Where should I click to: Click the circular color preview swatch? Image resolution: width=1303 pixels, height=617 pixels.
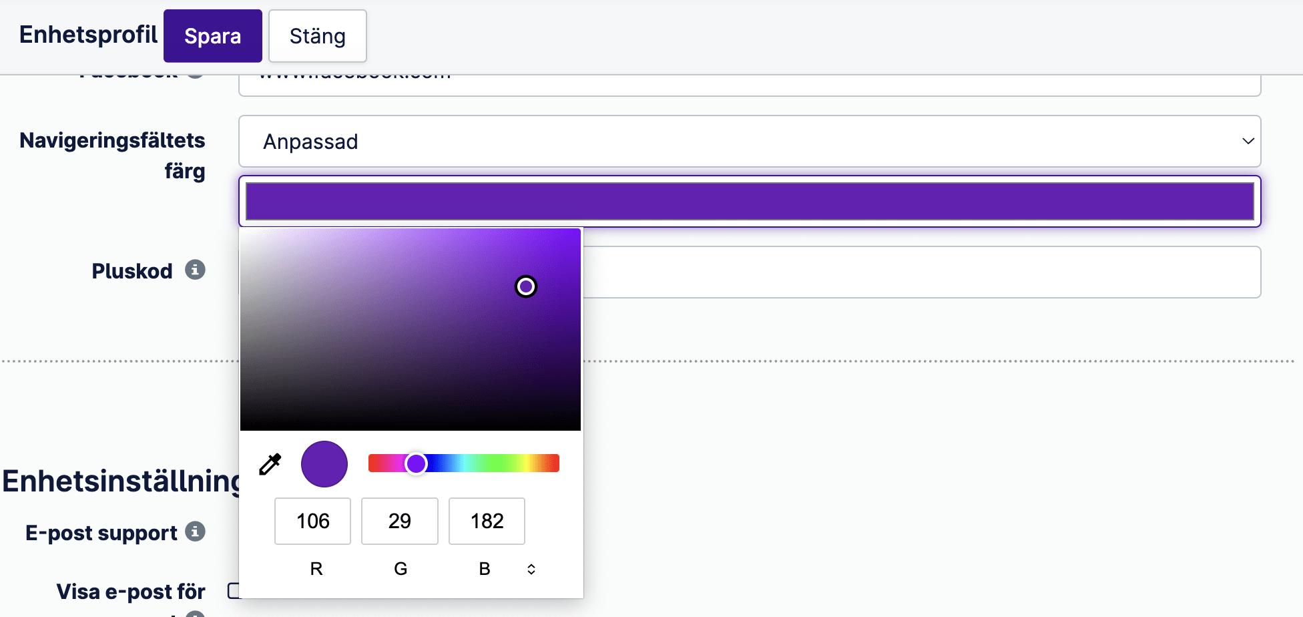[x=324, y=463]
